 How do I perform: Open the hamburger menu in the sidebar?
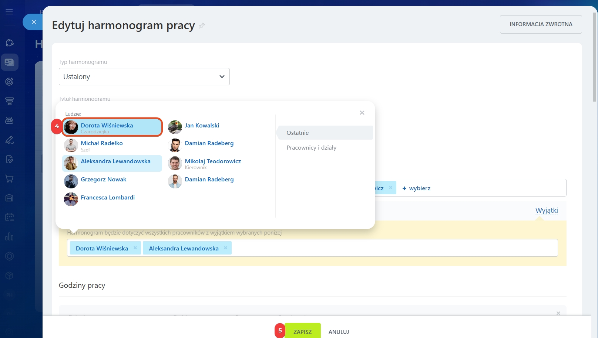coord(9,12)
